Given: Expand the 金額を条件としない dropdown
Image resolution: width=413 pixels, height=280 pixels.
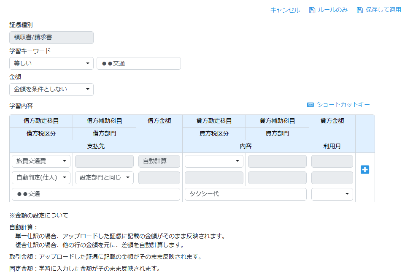Looking at the screenshot, I should click(x=51, y=90).
